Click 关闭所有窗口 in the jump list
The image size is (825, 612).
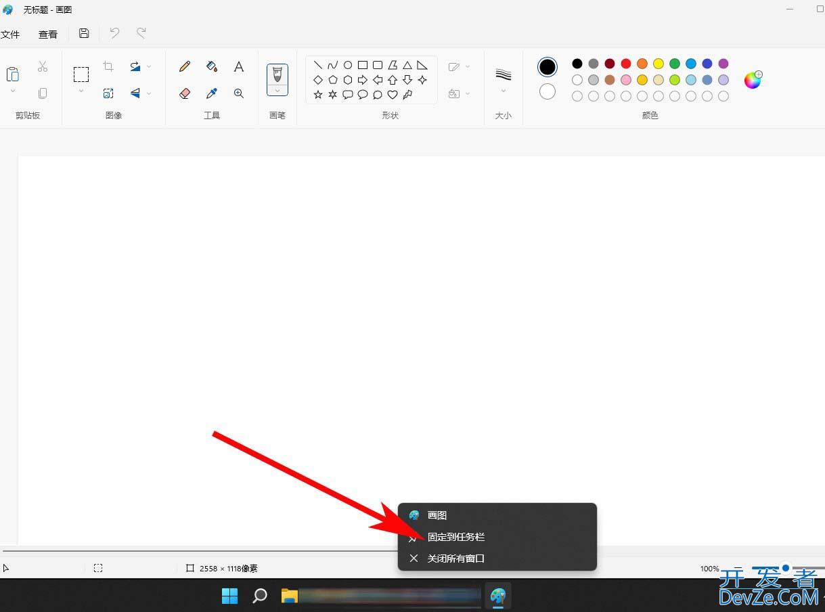click(456, 559)
